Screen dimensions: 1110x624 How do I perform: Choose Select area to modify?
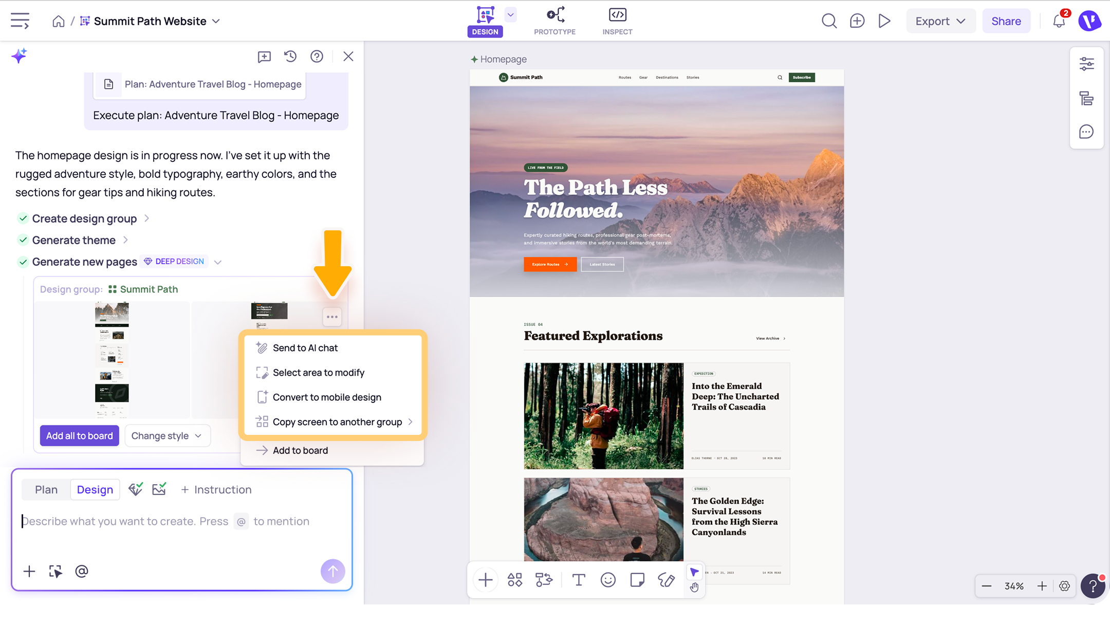coord(334,373)
